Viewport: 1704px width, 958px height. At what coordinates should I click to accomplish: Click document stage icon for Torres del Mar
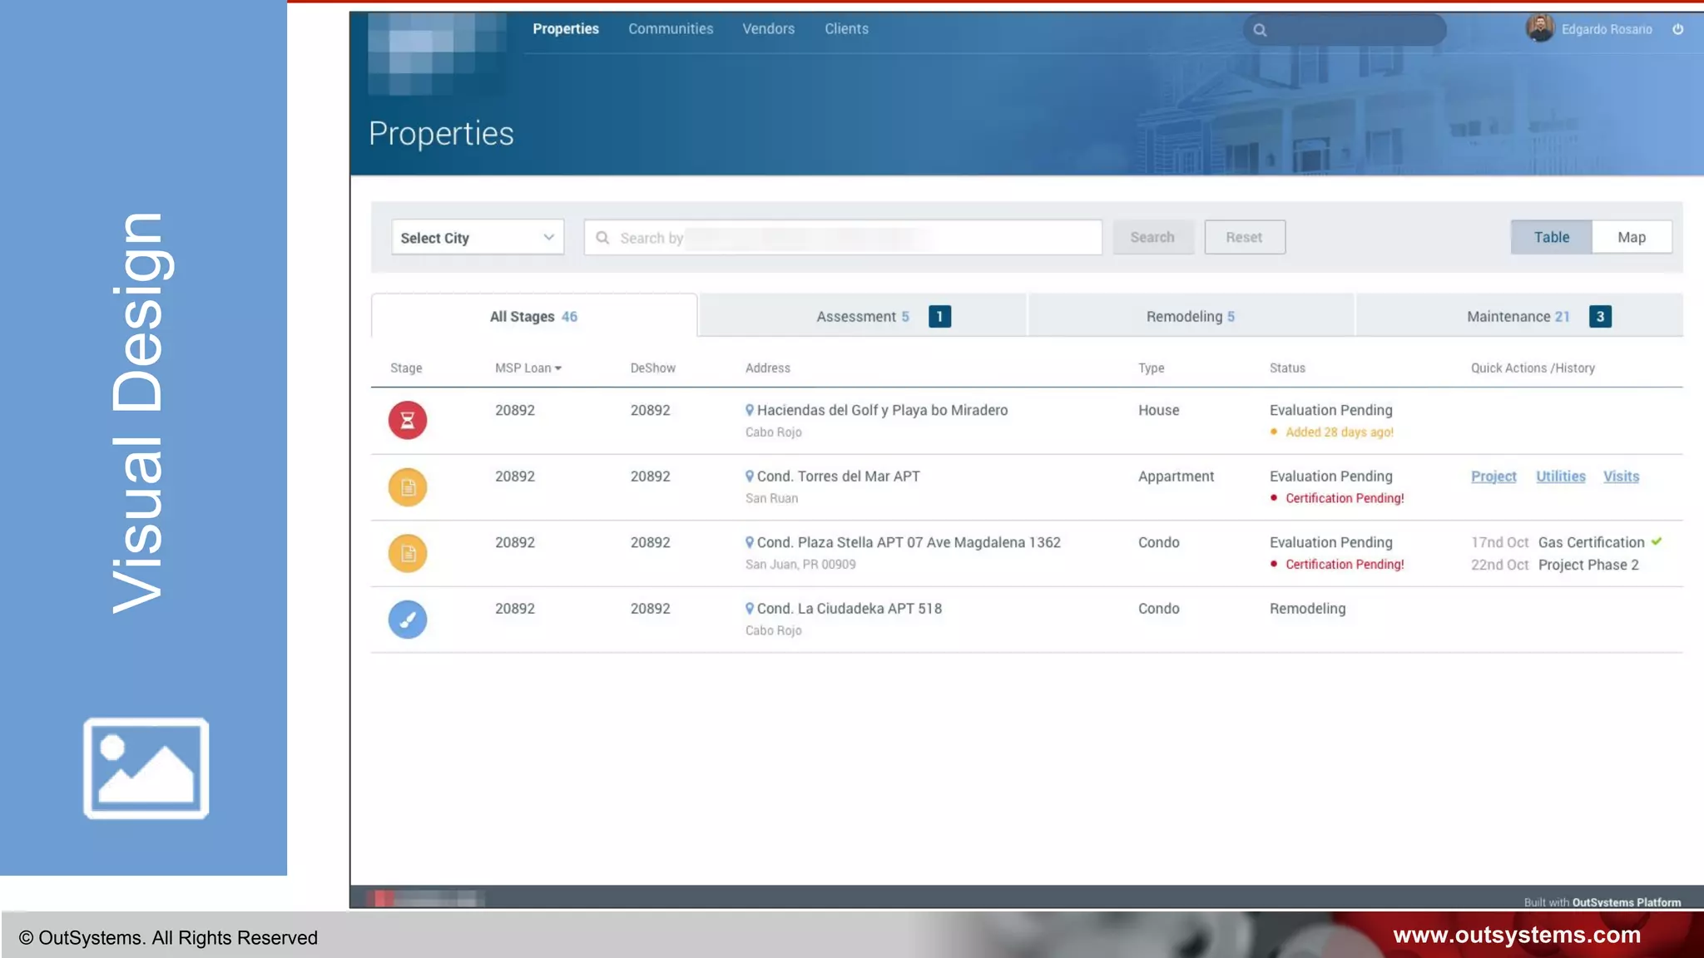click(x=407, y=487)
